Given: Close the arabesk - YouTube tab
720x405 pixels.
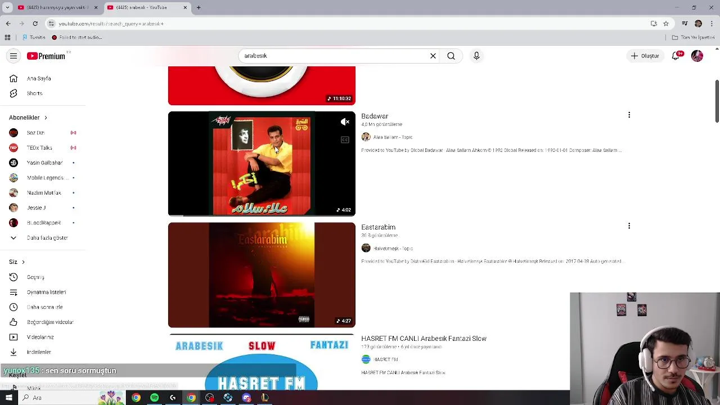Looking at the screenshot, I should [x=185, y=7].
